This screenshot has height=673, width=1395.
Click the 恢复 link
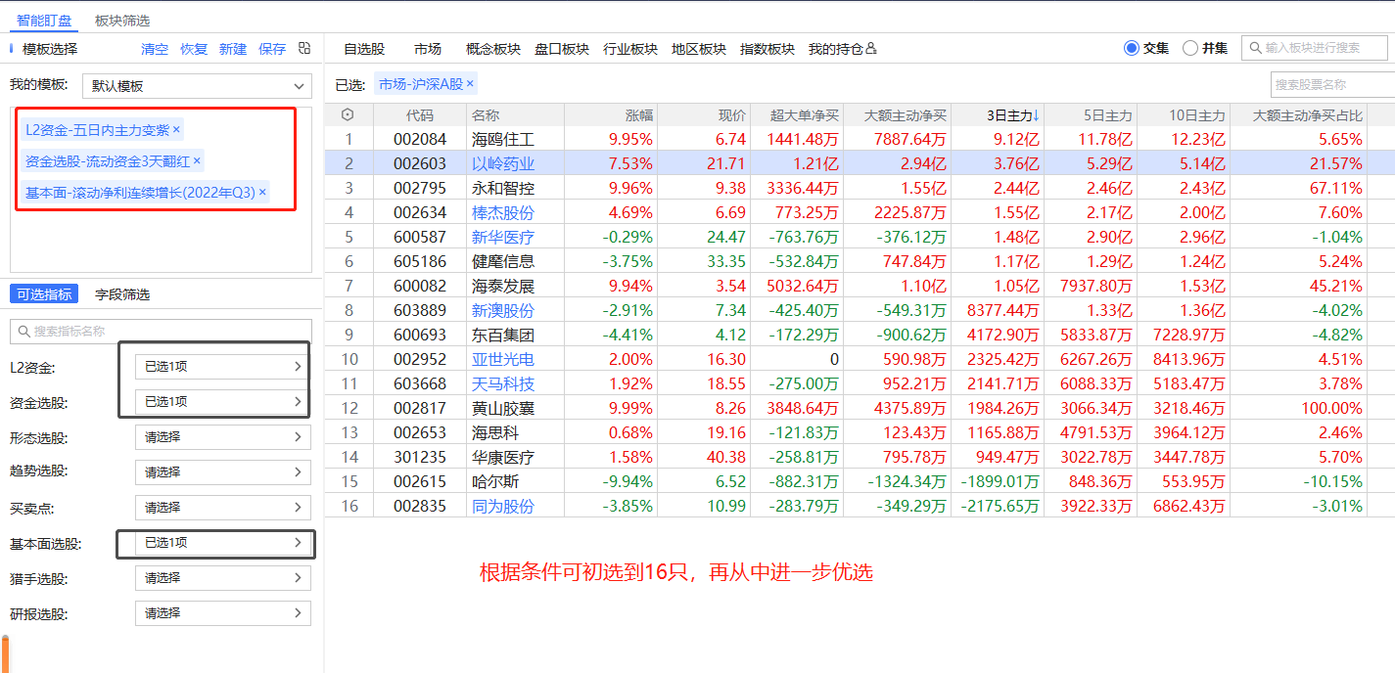[x=194, y=49]
